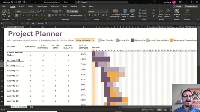
Task: Toggle Bottom Align vertical alignment
Action: coord(56,11)
